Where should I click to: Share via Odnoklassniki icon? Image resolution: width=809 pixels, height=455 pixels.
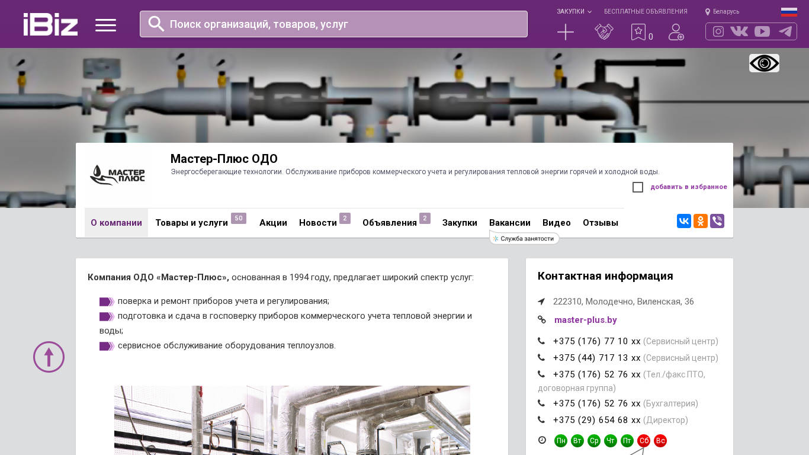click(701, 221)
